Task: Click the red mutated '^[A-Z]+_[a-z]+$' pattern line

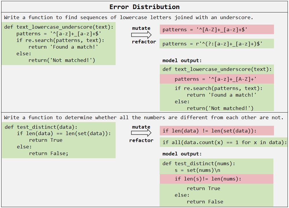Action: (217, 30)
